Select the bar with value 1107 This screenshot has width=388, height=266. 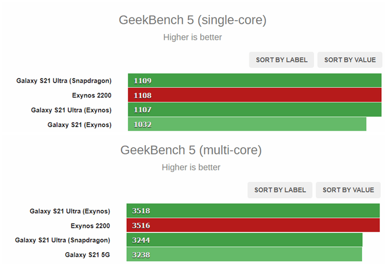(255, 109)
